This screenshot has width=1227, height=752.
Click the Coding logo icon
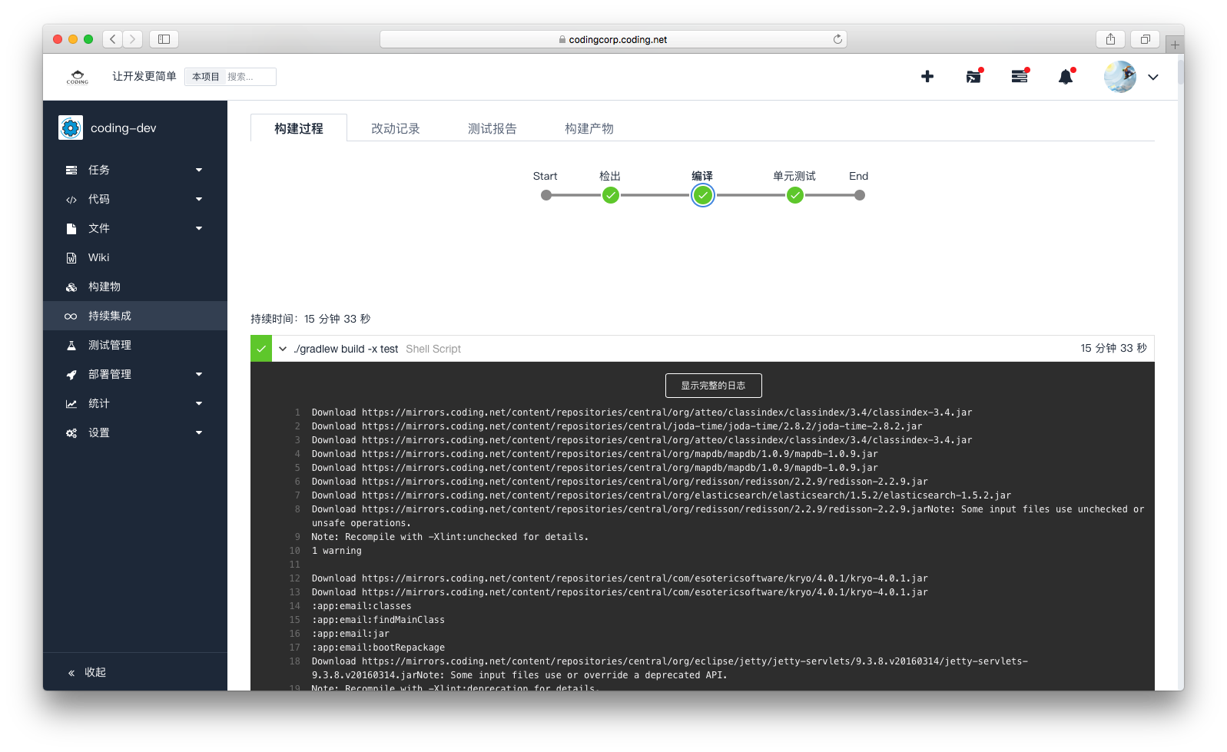coord(78,77)
